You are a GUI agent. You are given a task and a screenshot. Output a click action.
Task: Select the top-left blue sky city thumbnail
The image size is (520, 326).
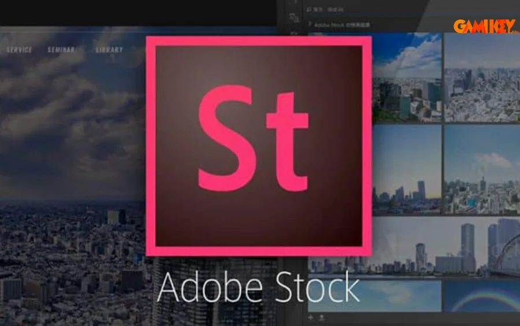click(x=407, y=77)
